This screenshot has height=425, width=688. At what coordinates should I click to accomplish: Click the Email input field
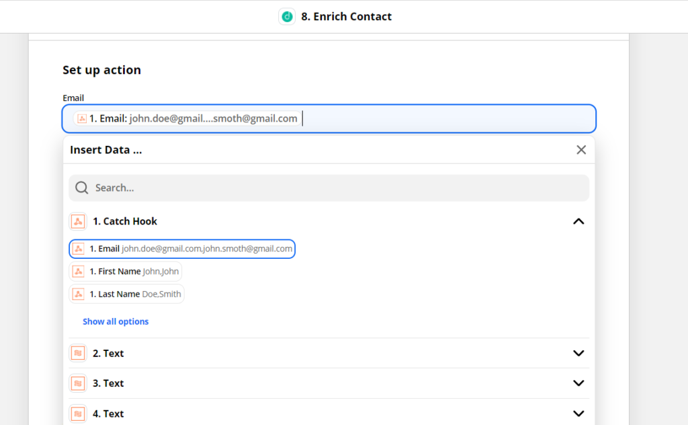[x=329, y=118]
